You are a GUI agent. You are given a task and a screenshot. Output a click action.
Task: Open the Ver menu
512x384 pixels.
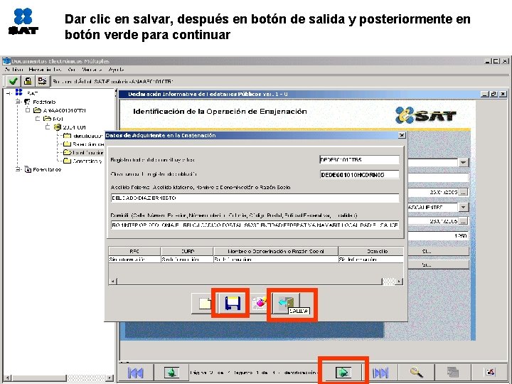click(x=72, y=70)
